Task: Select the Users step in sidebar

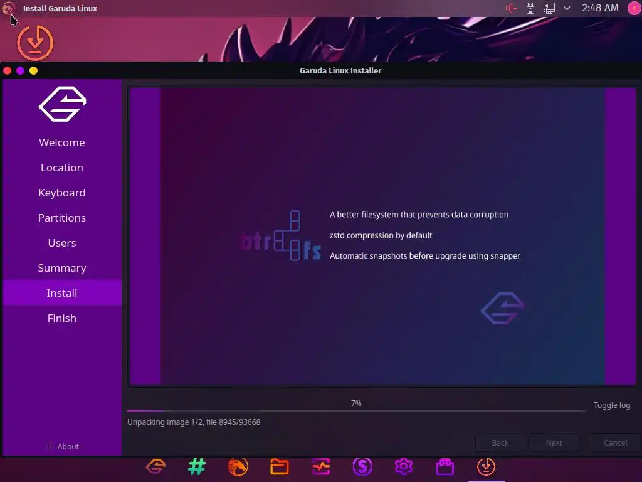Action: click(x=62, y=243)
